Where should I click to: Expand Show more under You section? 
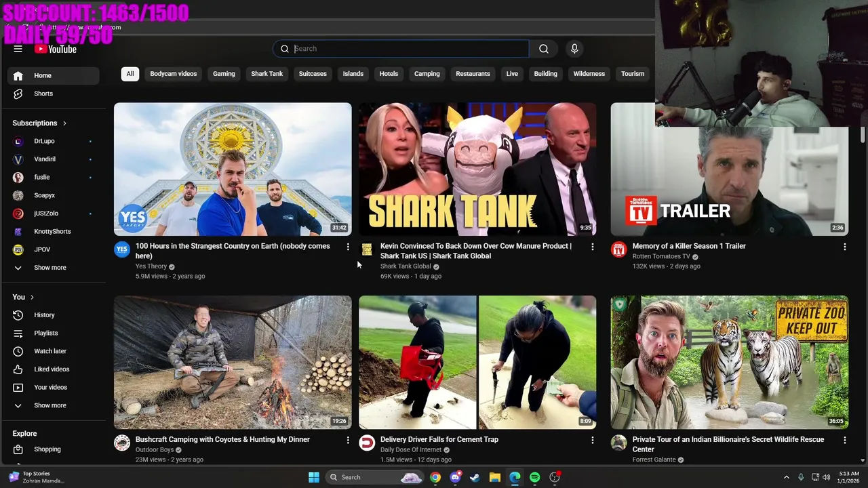53,405
